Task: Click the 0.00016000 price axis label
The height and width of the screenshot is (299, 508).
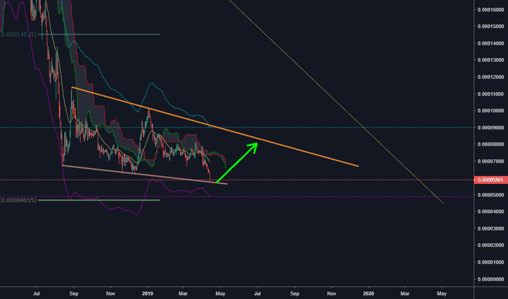Action: coord(491,10)
